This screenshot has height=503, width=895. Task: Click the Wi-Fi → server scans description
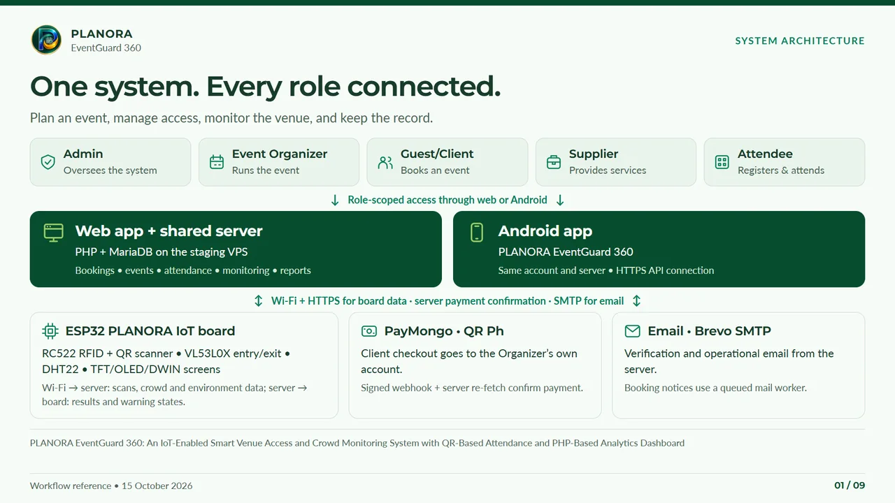point(175,395)
